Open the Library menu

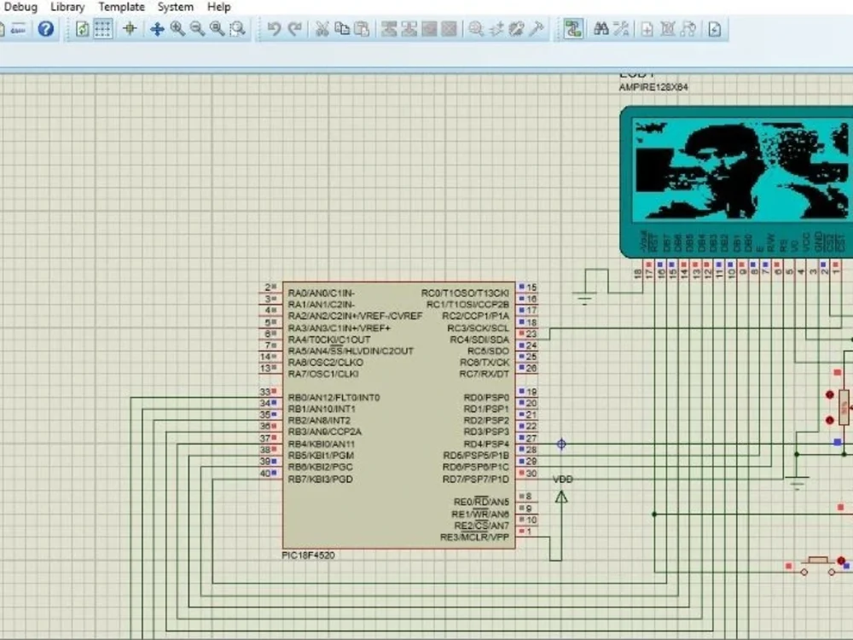click(x=67, y=7)
